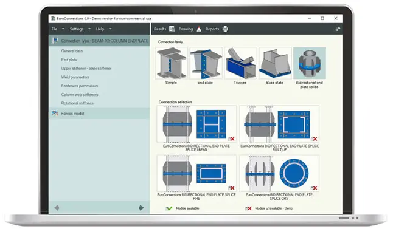Image resolution: width=393 pixels, height=229 pixels.
Task: Open Weld parameters in sidebar
Action: [x=75, y=77]
